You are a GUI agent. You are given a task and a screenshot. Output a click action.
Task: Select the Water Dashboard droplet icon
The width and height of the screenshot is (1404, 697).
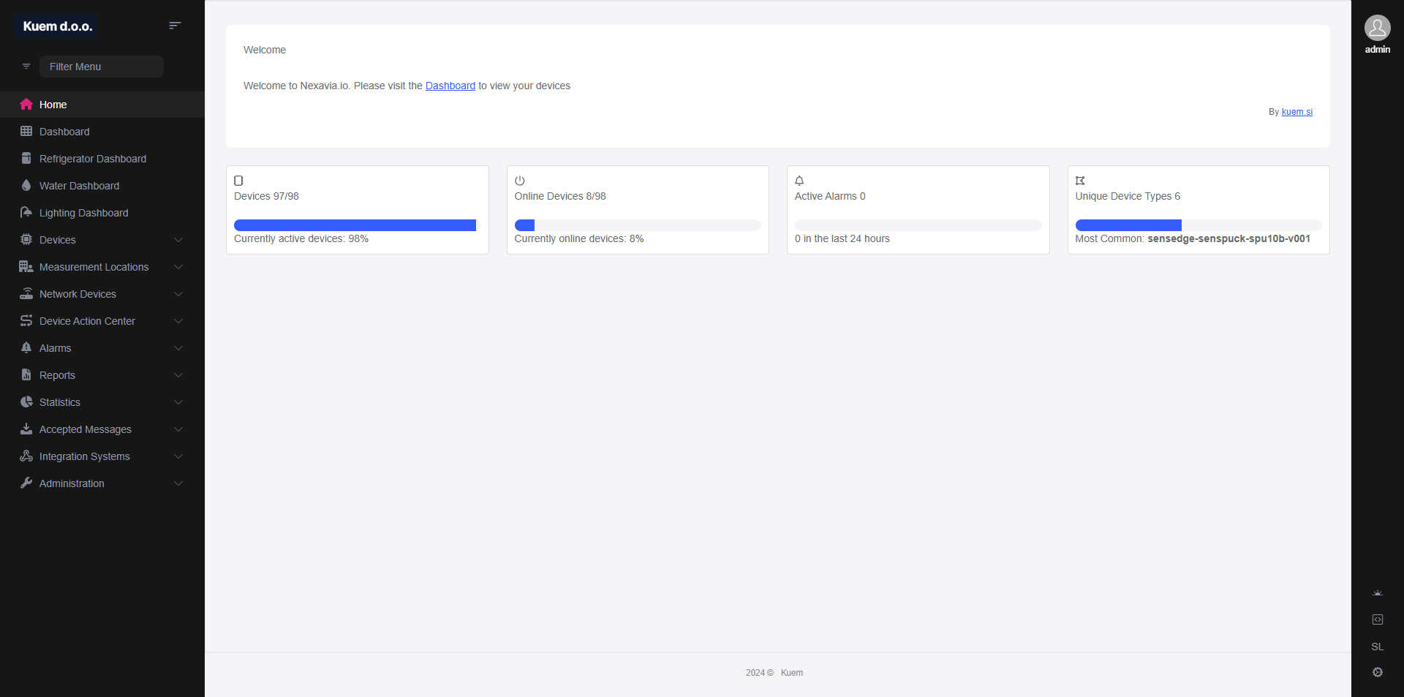(x=26, y=185)
